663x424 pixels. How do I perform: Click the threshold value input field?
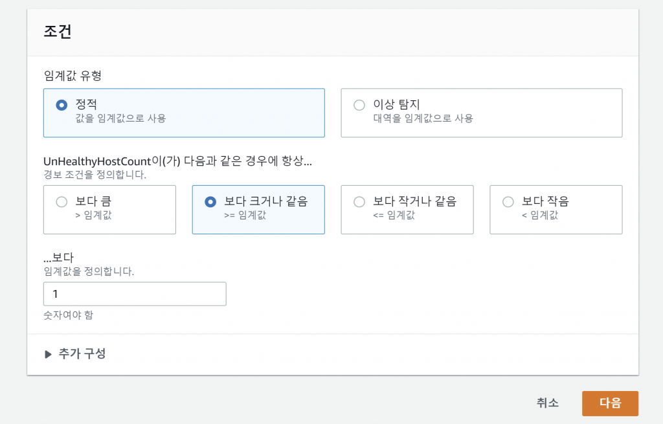[135, 294]
